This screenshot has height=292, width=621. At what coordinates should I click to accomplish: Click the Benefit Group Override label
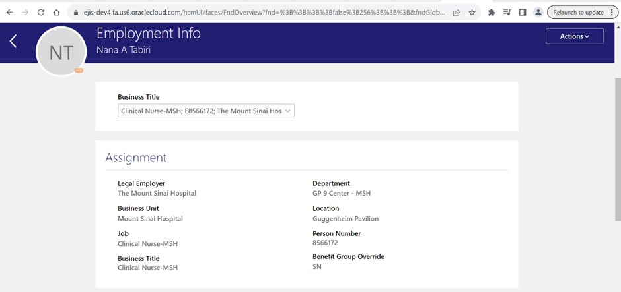click(349, 256)
